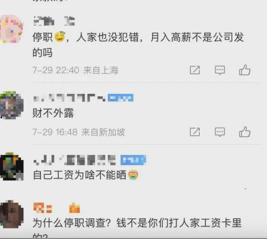Open the dark avatar beside 自己工资为啥不能晒

11,166
